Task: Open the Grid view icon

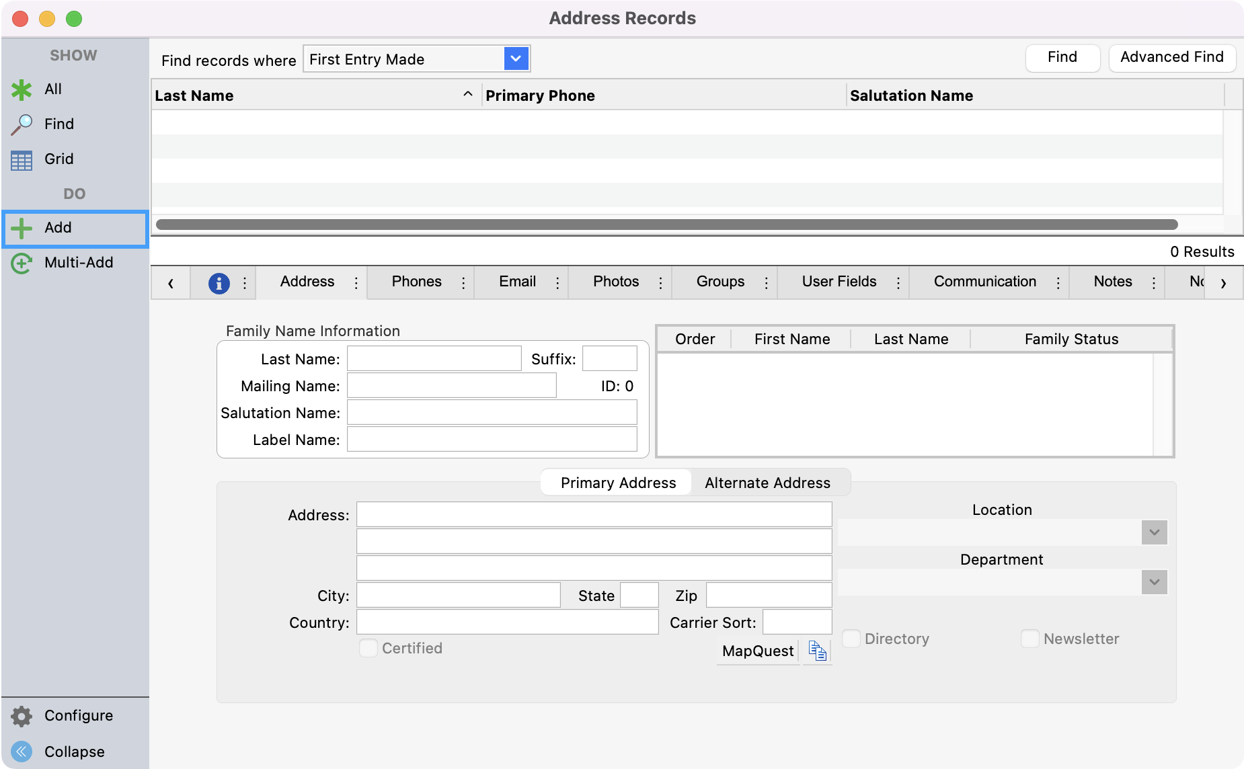Action: [x=22, y=160]
